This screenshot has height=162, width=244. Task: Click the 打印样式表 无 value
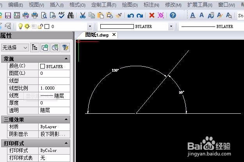(x=54, y=158)
